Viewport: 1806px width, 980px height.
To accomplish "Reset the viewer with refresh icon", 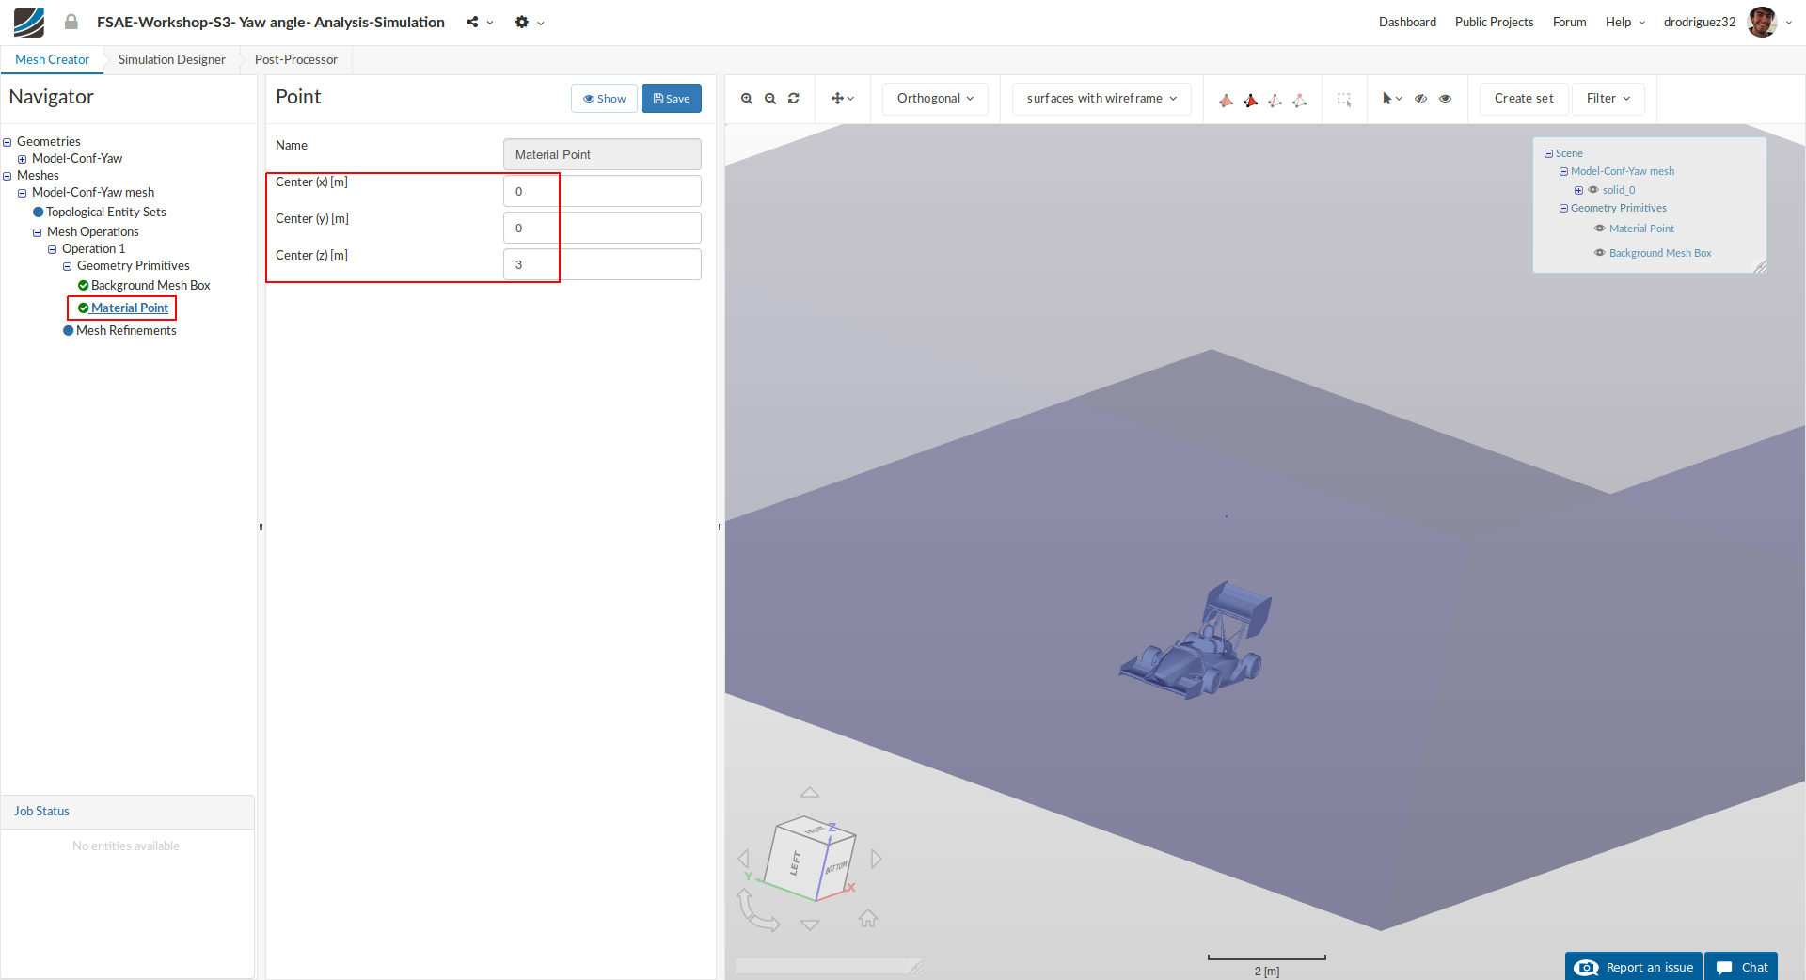I will point(794,99).
